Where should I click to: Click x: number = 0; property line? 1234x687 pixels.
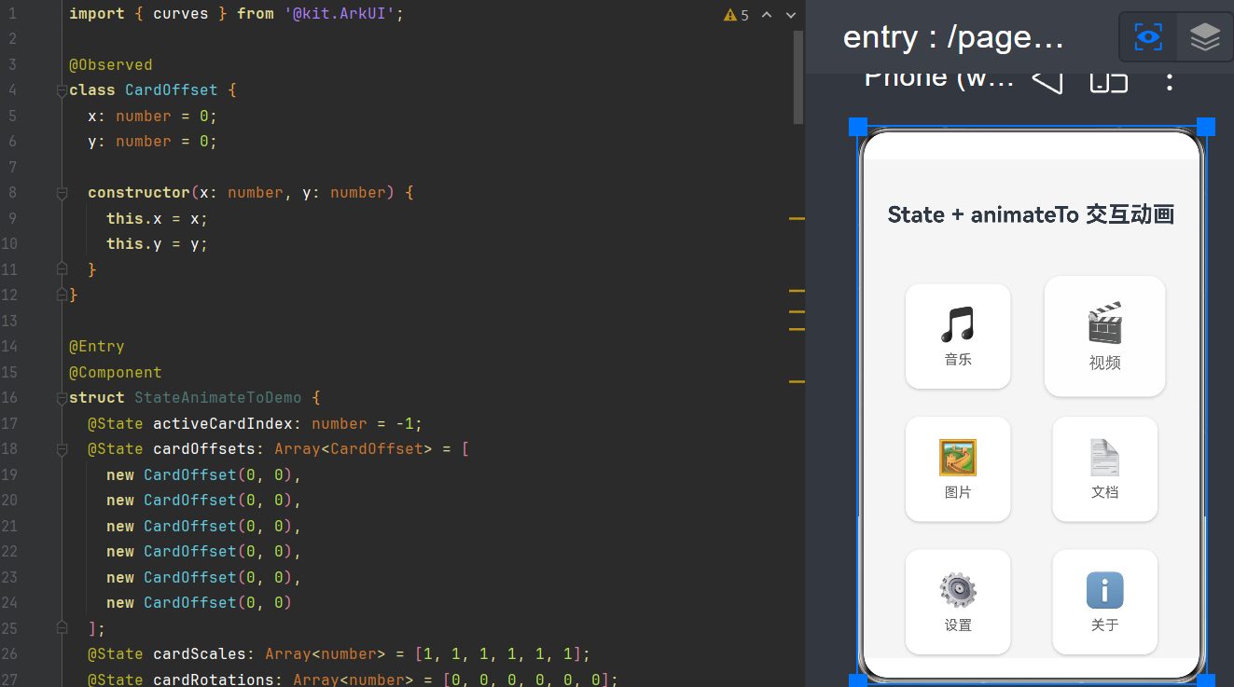(153, 117)
